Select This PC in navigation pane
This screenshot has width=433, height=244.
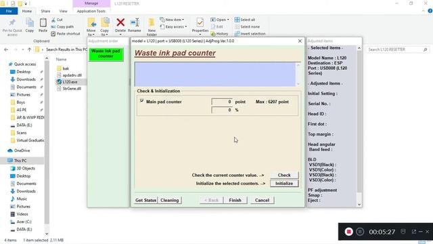click(x=20, y=161)
